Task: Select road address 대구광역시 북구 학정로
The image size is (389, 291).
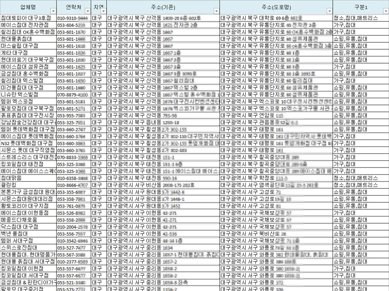Action: (276, 178)
